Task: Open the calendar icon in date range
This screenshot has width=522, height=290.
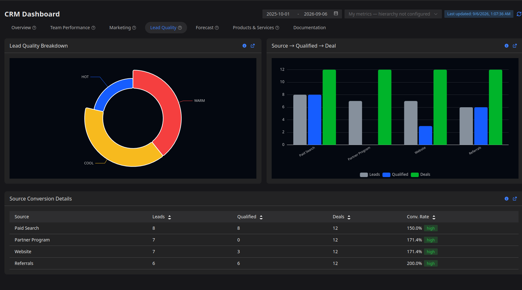Action: click(x=336, y=14)
